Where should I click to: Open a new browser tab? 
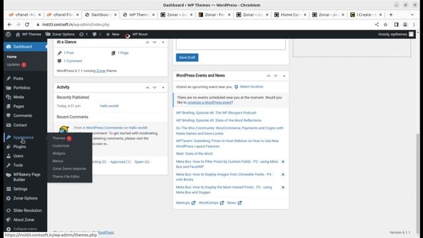click(x=391, y=15)
